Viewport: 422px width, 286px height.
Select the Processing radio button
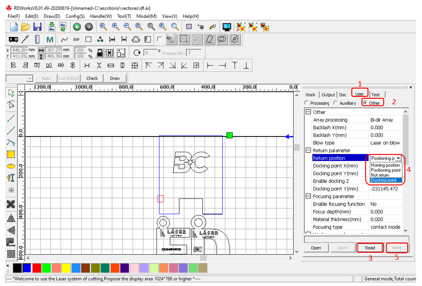pyautogui.click(x=307, y=103)
